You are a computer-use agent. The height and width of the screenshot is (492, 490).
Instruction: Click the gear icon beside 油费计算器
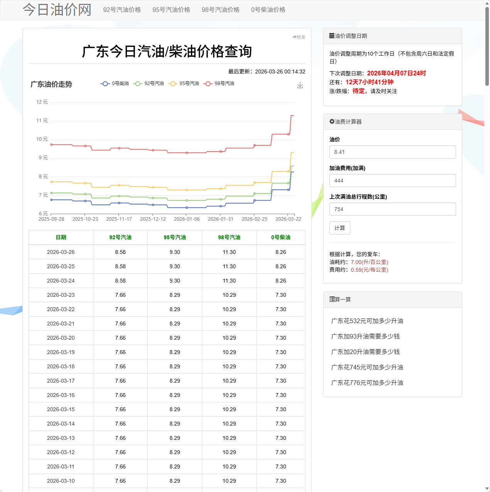click(x=331, y=121)
